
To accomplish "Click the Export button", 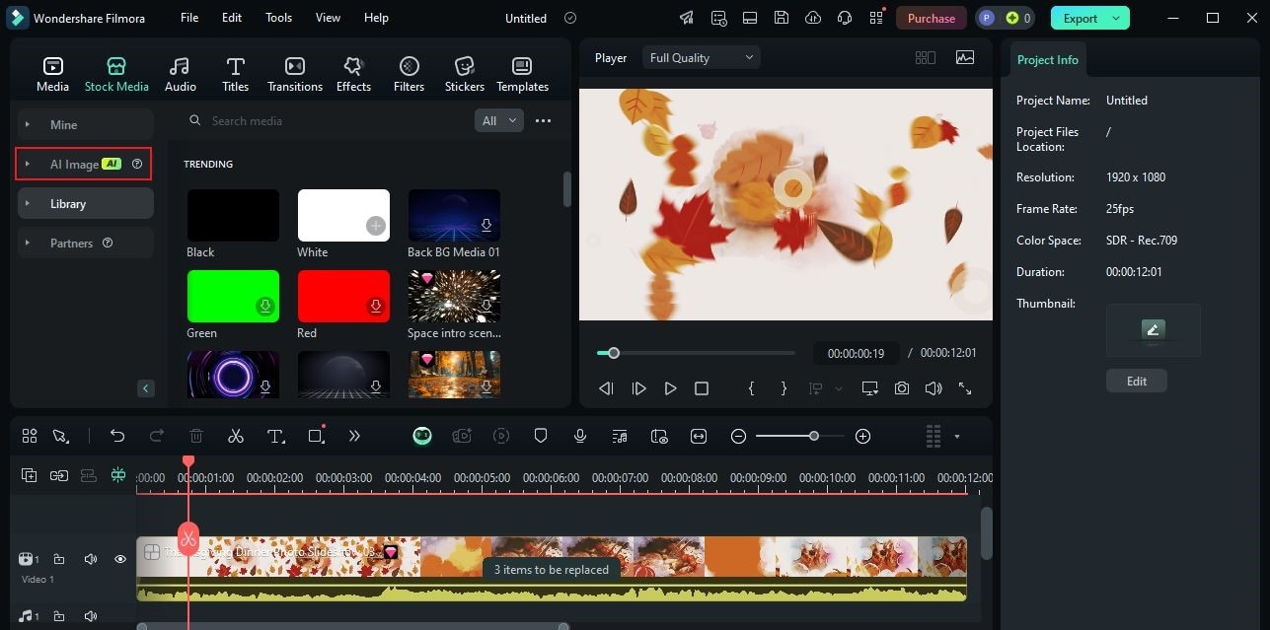I will [1090, 18].
